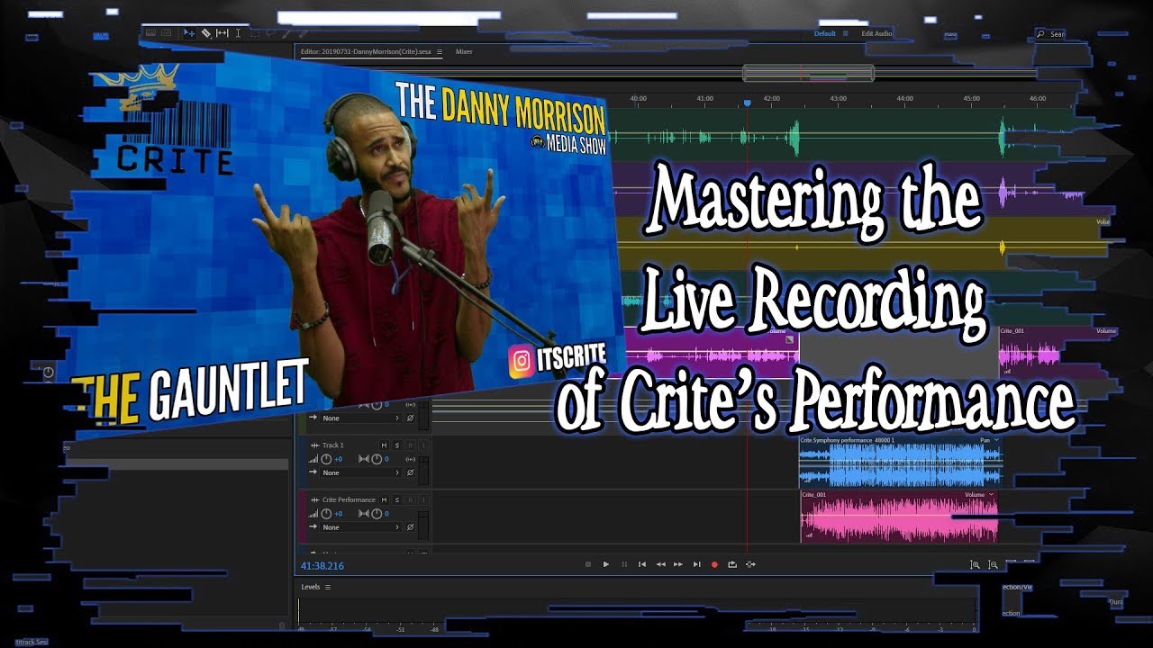
Task: Select the Move tool in top toolbar
Action: (189, 33)
